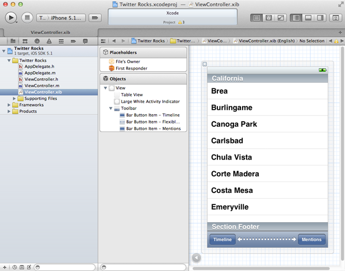Open ViewController.m in the navigator

[42, 86]
